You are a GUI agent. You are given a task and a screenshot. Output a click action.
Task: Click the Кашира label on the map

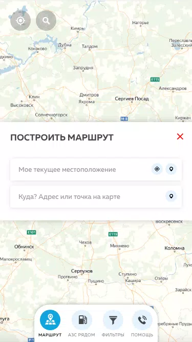133,280
